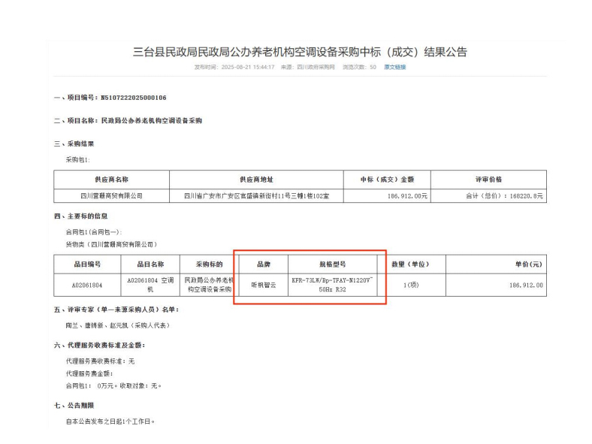Image resolution: width=592 pixels, height=444 pixels.
Task: Click the review price cell 168220.8元
Action: (488, 196)
